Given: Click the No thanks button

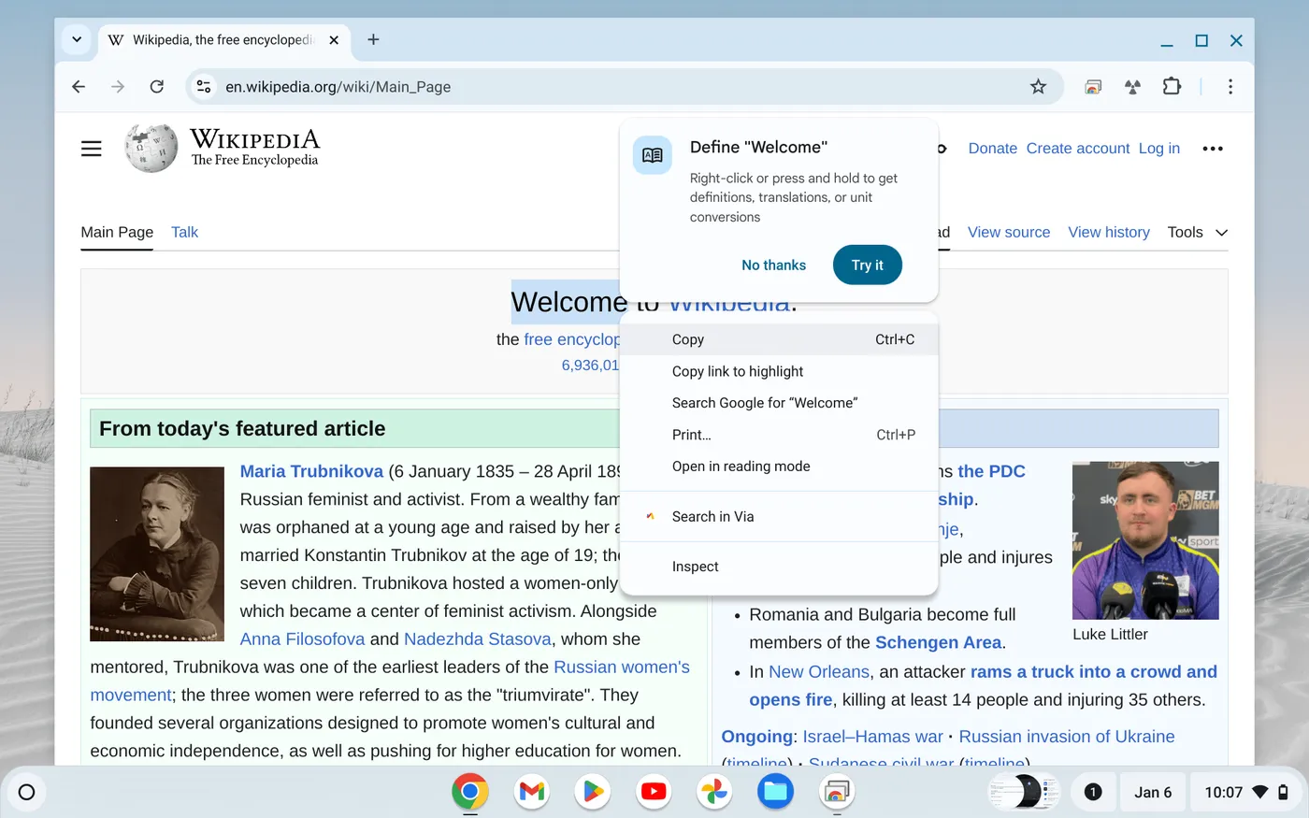Looking at the screenshot, I should 773,265.
